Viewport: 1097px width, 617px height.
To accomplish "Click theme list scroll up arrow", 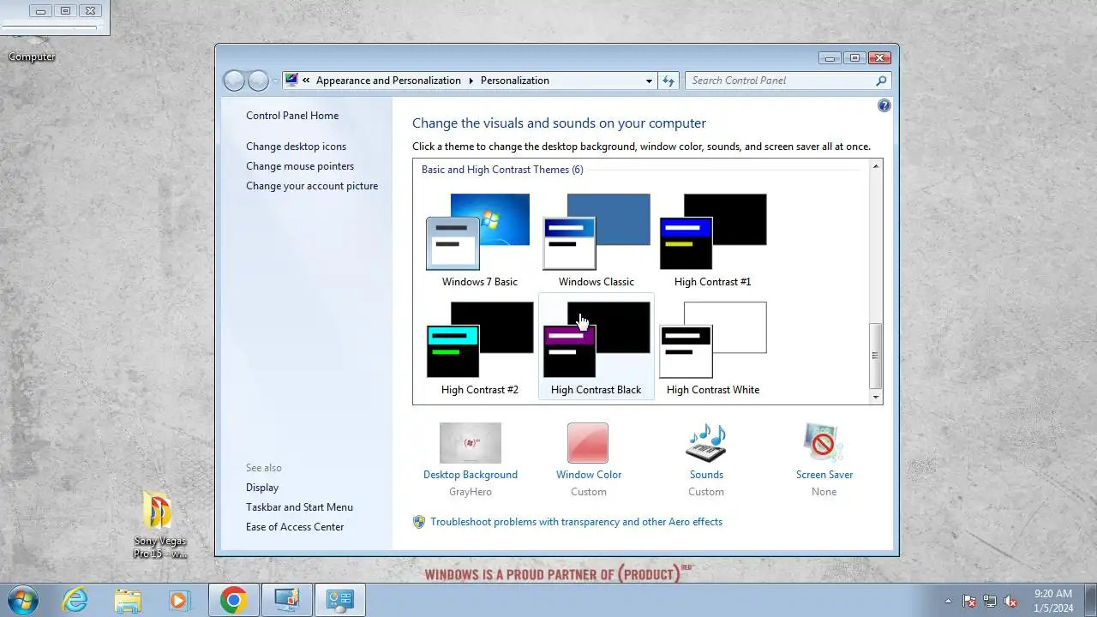I will point(875,166).
